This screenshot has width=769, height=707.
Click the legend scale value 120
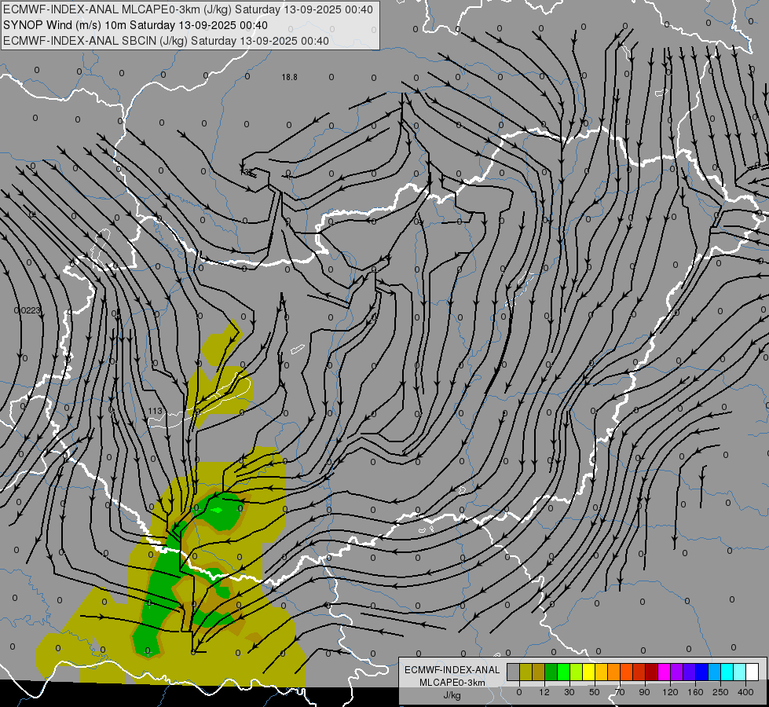[x=671, y=692]
